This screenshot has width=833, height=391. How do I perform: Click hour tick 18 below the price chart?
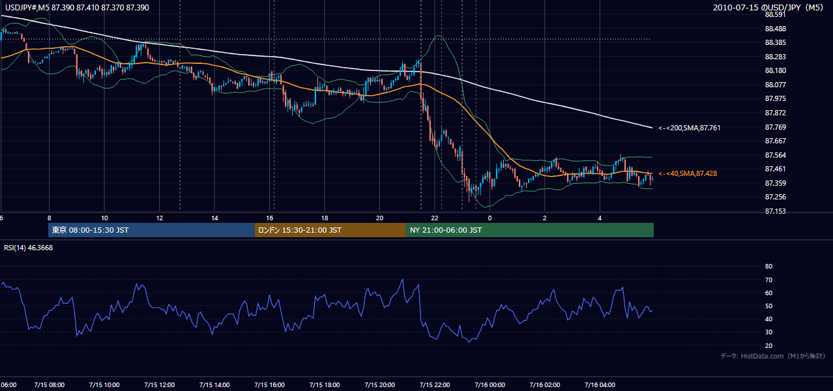[325, 217]
